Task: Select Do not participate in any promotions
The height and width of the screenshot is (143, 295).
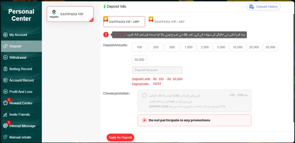Action: [144, 120]
